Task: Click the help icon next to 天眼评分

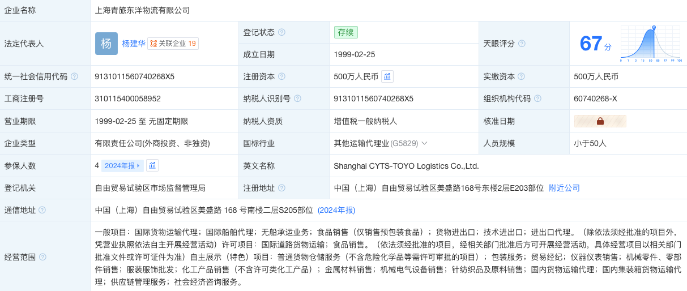Action: 522,44
